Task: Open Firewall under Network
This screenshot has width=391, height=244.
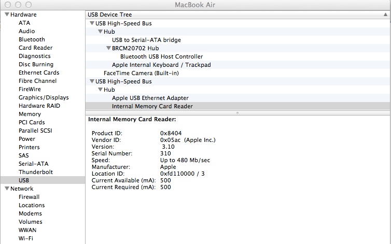Action: tap(29, 197)
